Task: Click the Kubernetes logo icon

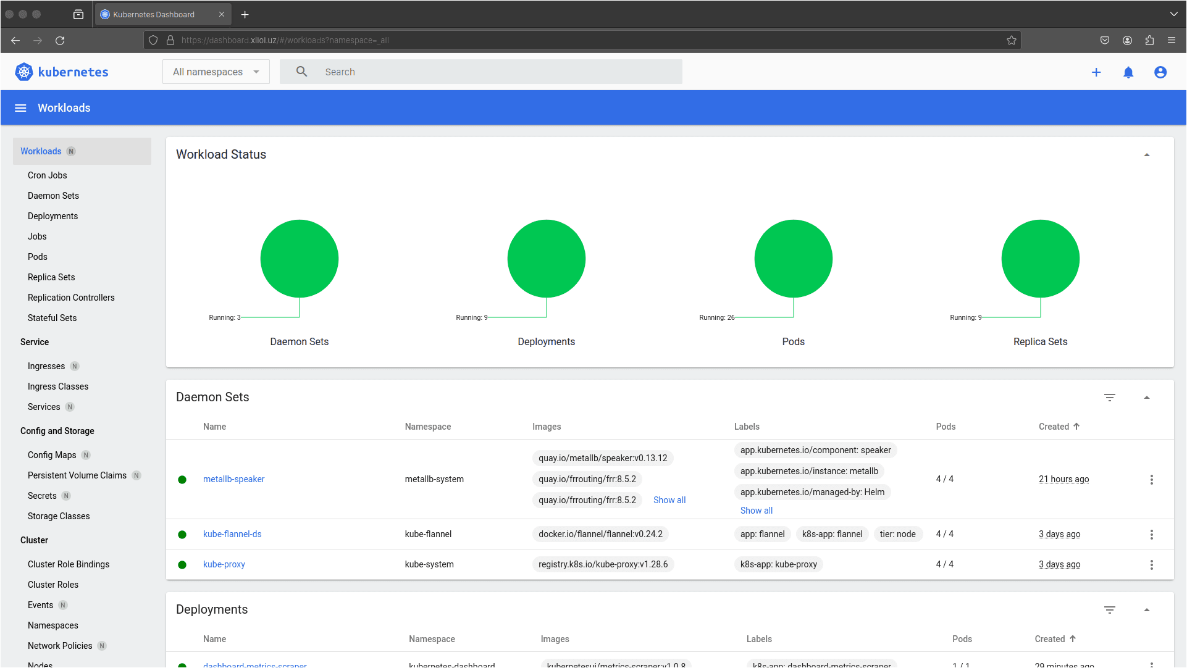Action: (23, 72)
